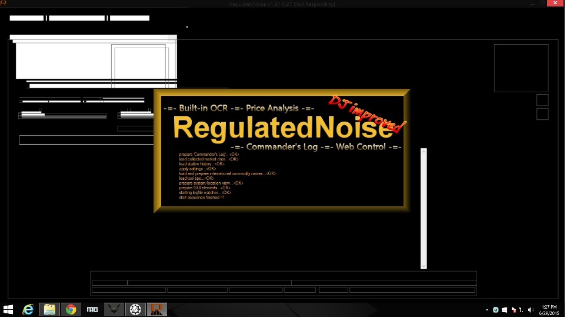This screenshot has width=570, height=318.
Task: Open the Windows Start button
Action: click(x=8, y=310)
